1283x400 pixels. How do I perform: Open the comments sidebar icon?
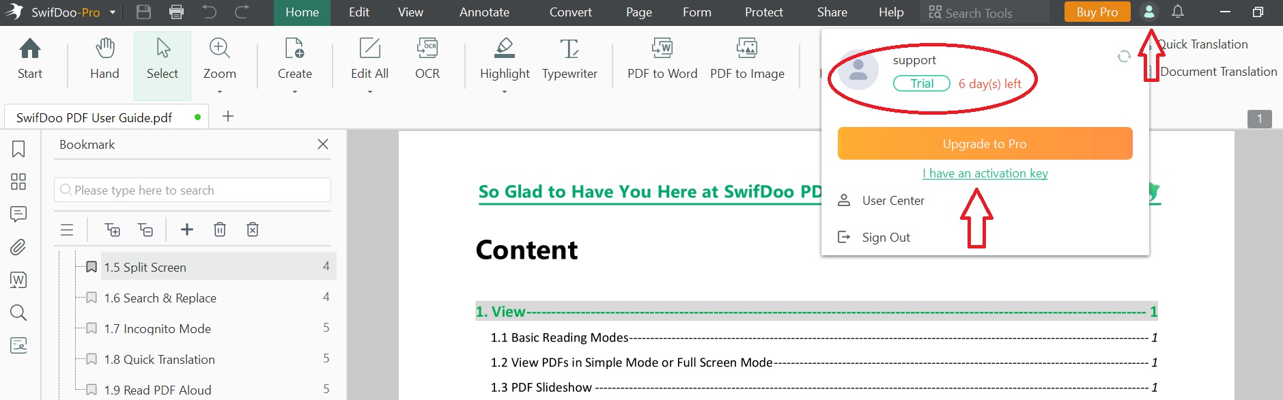click(18, 214)
